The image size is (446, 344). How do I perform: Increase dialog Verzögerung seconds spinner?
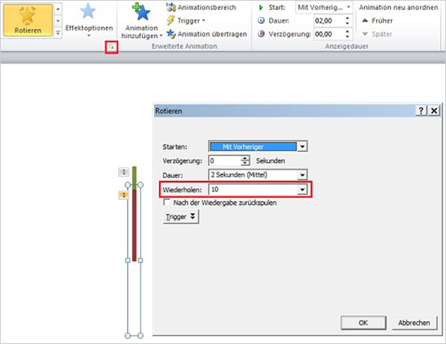point(245,158)
